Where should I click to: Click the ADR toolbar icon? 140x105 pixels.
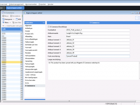tap(17, 19)
